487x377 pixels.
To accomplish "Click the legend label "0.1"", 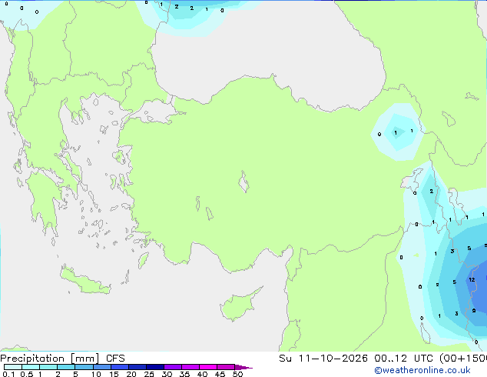I will [8, 374].
